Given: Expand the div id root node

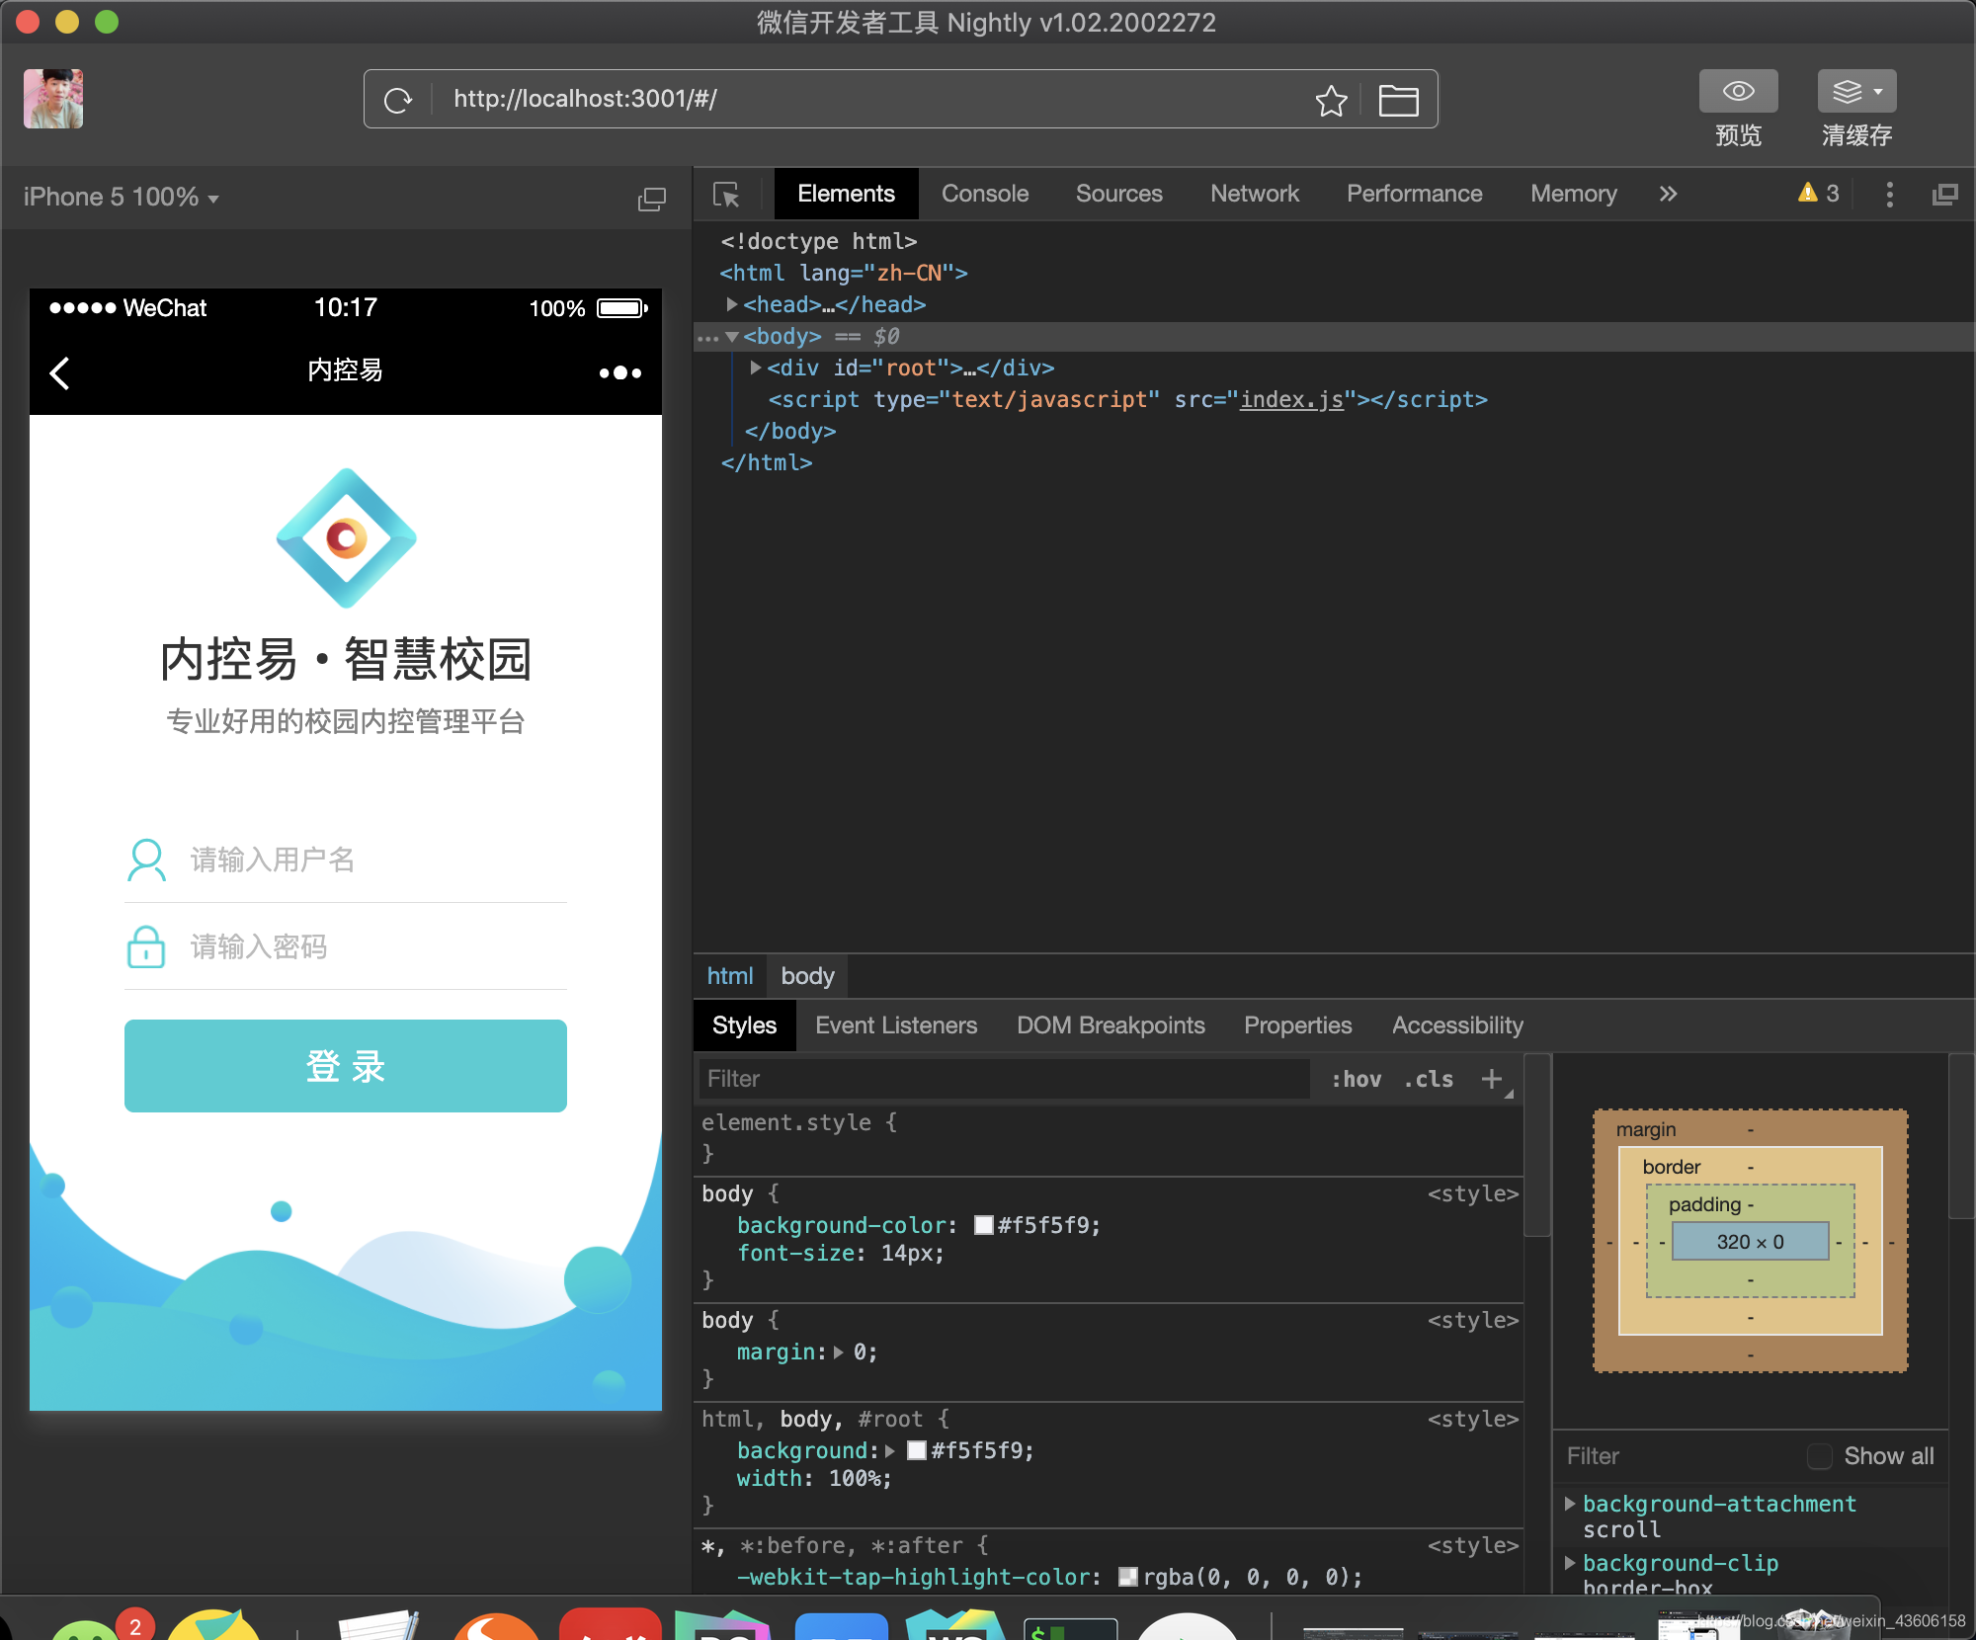Looking at the screenshot, I should coord(756,368).
